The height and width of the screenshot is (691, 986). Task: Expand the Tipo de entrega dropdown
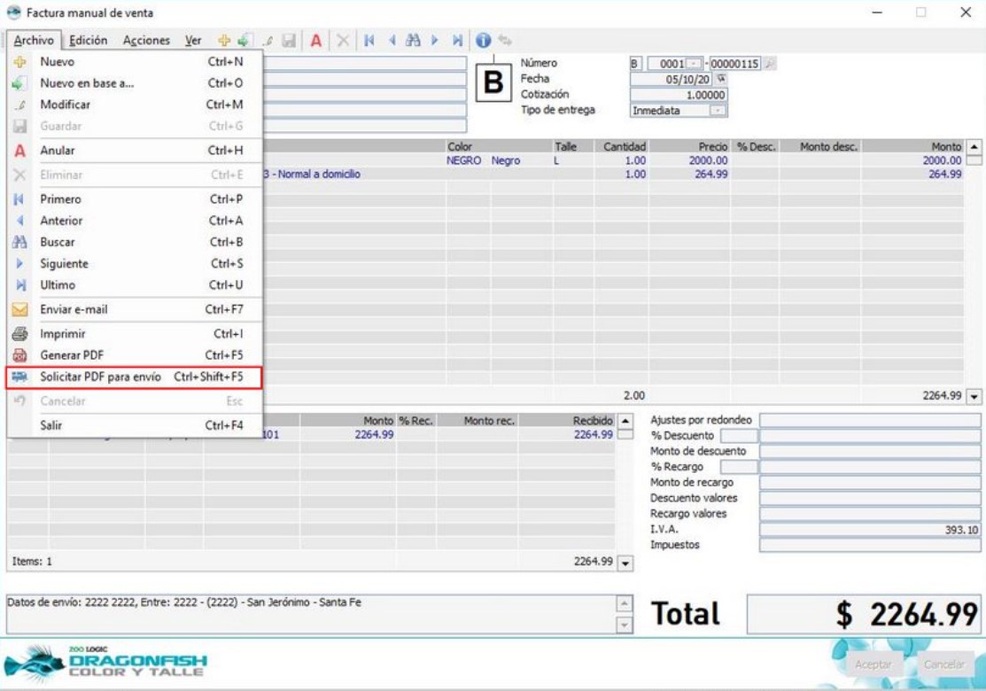718,111
